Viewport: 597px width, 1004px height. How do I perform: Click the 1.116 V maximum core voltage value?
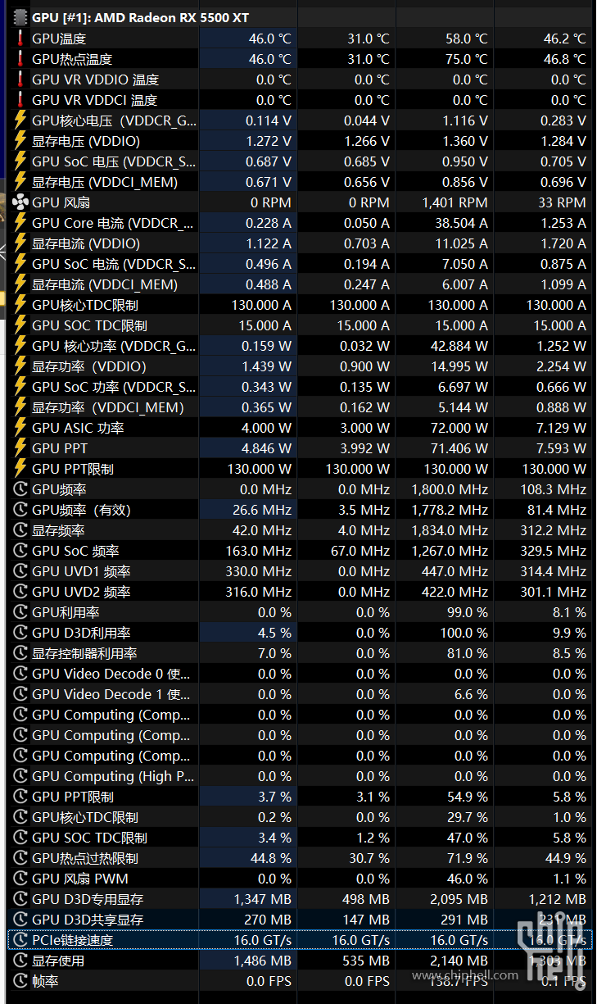(465, 120)
